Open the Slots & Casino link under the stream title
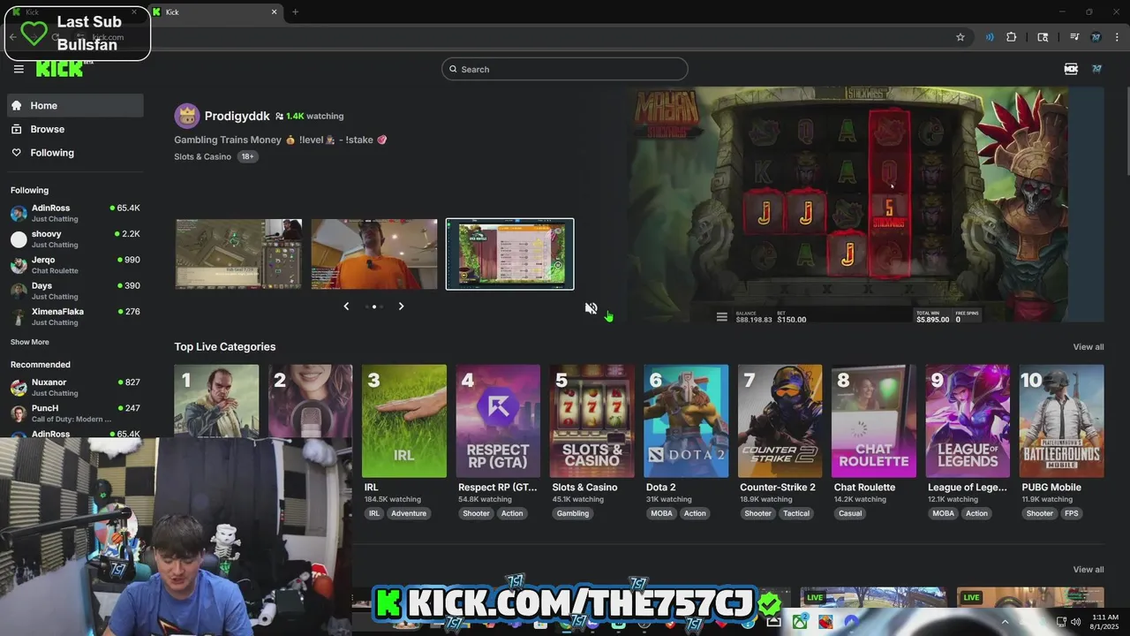The image size is (1130, 636). tap(203, 156)
